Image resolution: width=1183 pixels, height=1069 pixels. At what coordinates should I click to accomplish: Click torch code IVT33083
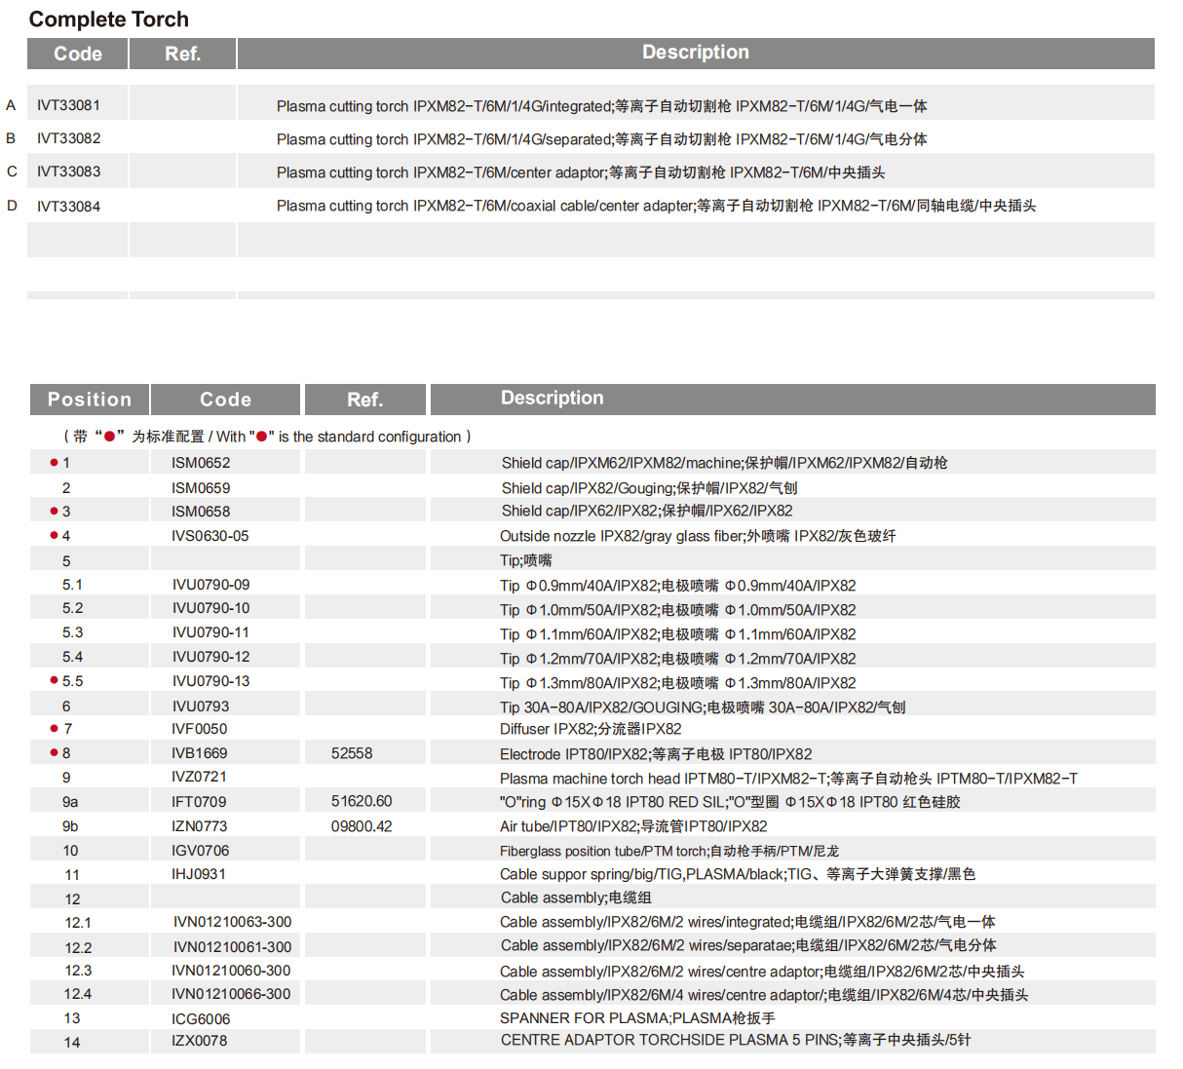coord(68,172)
